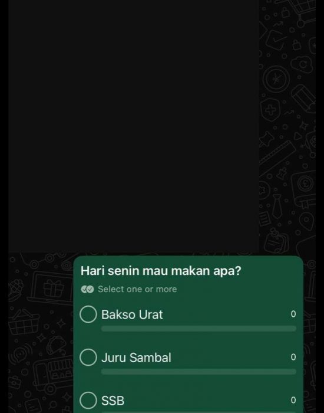Open the Juru Sambal vote count
This screenshot has width=324, height=413.
click(x=293, y=357)
